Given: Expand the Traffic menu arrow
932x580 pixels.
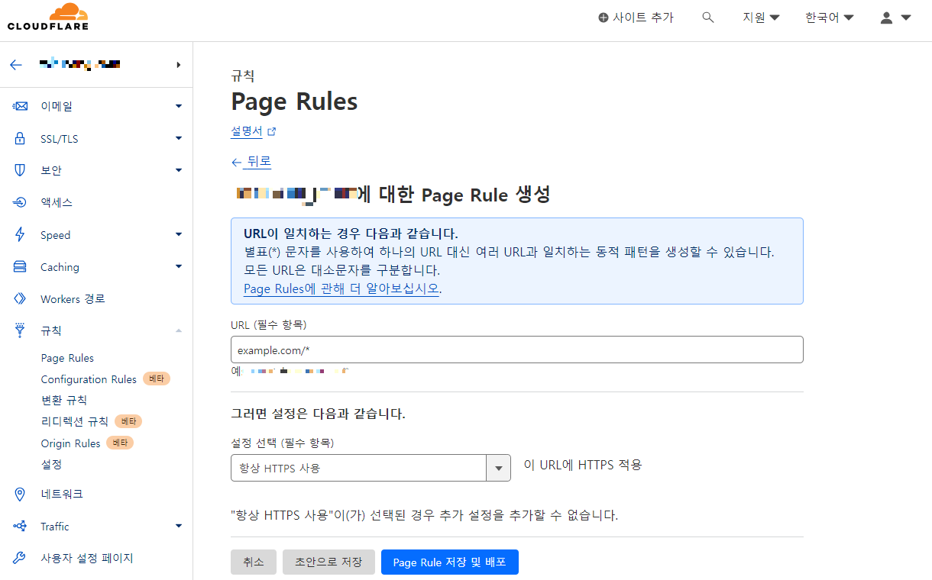Looking at the screenshot, I should point(179,527).
